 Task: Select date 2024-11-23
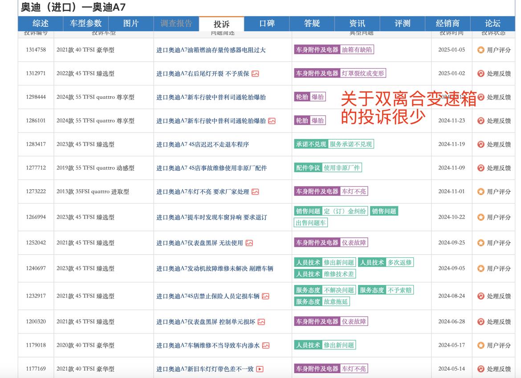[452, 121]
